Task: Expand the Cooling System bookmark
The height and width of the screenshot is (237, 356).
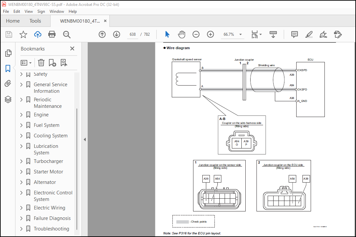Action: [x=21, y=136]
